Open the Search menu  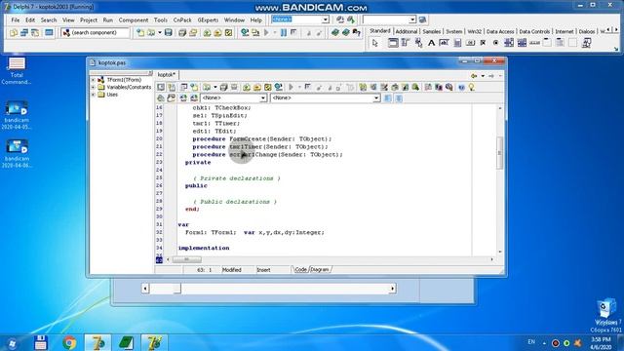coord(49,19)
